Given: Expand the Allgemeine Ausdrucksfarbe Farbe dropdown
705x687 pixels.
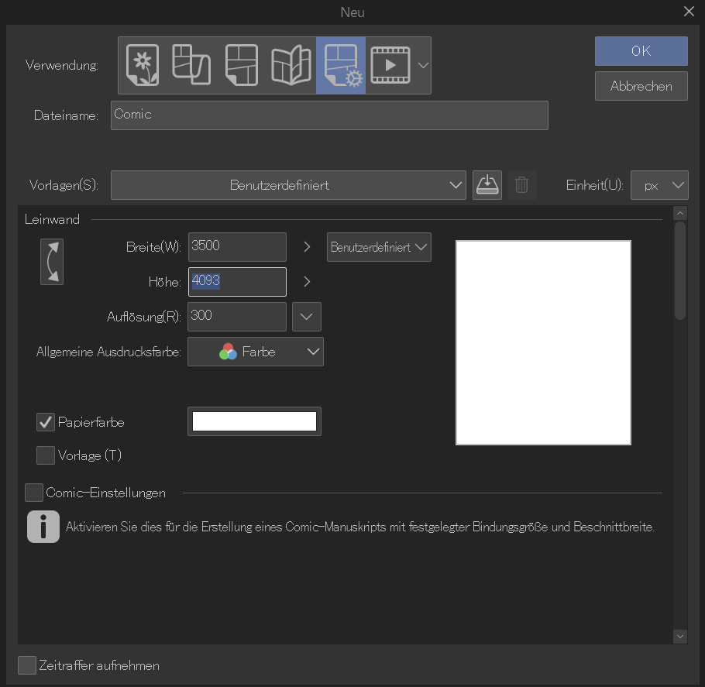Looking at the screenshot, I should tap(256, 352).
